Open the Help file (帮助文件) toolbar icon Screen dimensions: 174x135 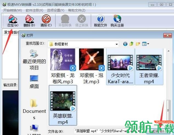tap(100, 21)
